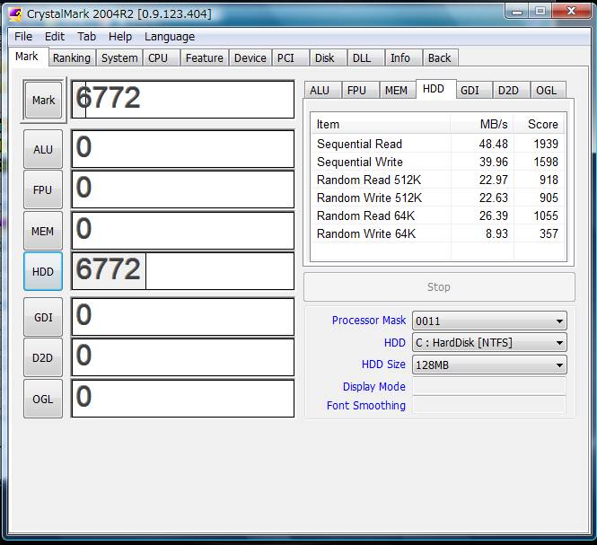
Task: Click the HDD benchmark button
Action: point(43,271)
